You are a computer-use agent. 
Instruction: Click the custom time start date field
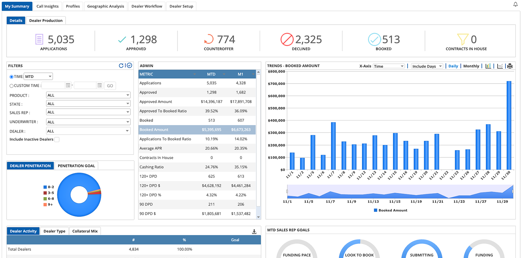[x=54, y=85]
